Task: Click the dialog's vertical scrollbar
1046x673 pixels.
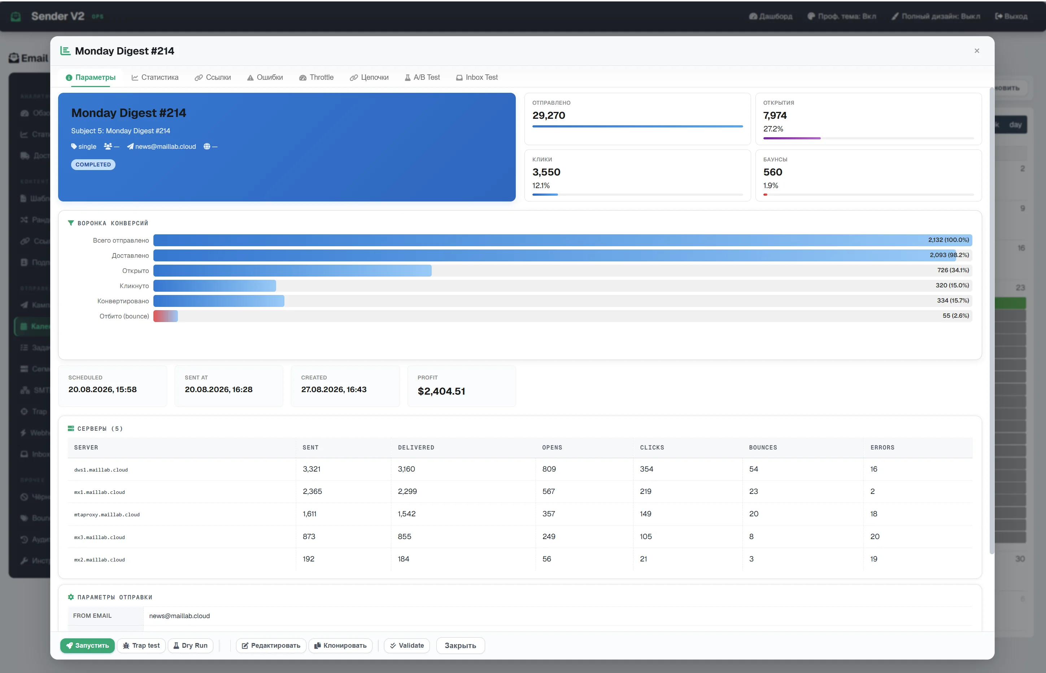Action: 992,320
